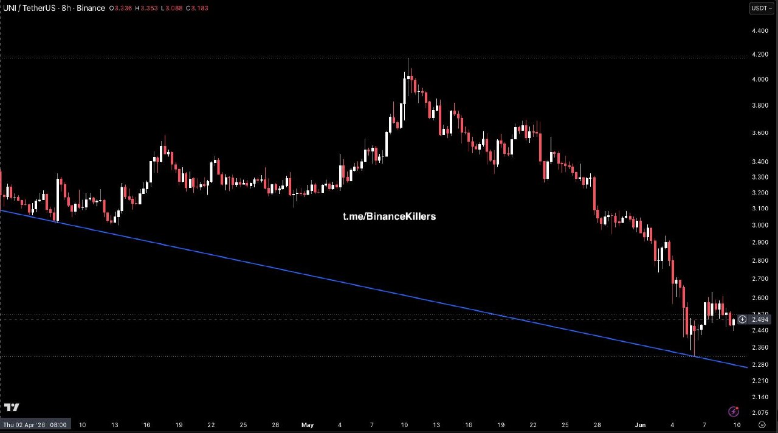
Task: Click the current price label 2.494
Action: [760, 319]
